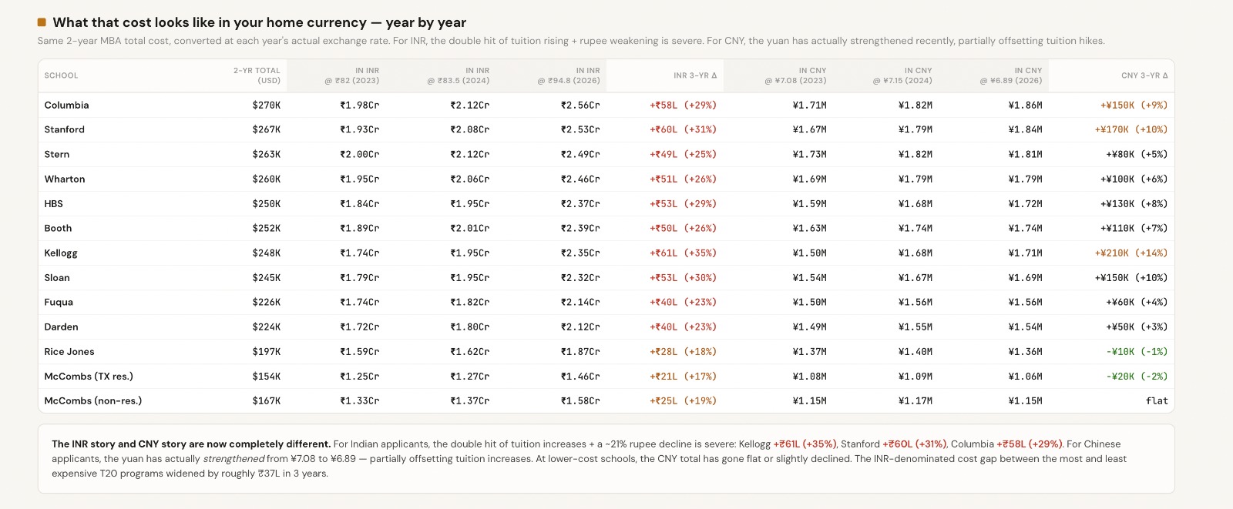
Task: Select the HBS school name
Action: [53, 204]
